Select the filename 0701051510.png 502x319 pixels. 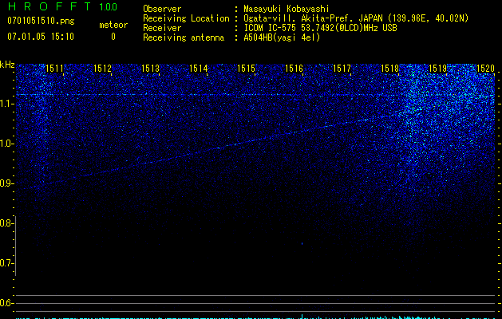tap(41, 21)
